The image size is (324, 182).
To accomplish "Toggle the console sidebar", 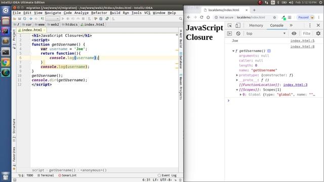I will tap(229, 33).
